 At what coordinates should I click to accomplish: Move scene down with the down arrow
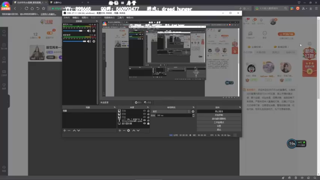(x=78, y=130)
